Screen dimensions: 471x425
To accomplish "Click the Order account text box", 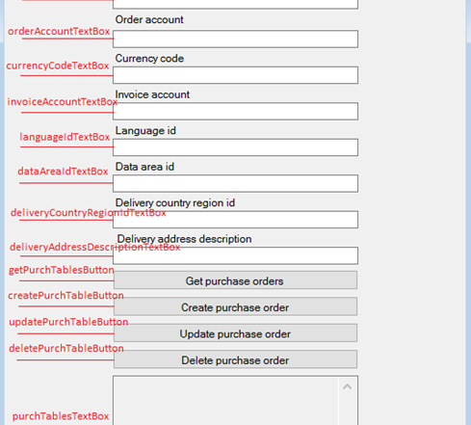I will tap(235, 40).
